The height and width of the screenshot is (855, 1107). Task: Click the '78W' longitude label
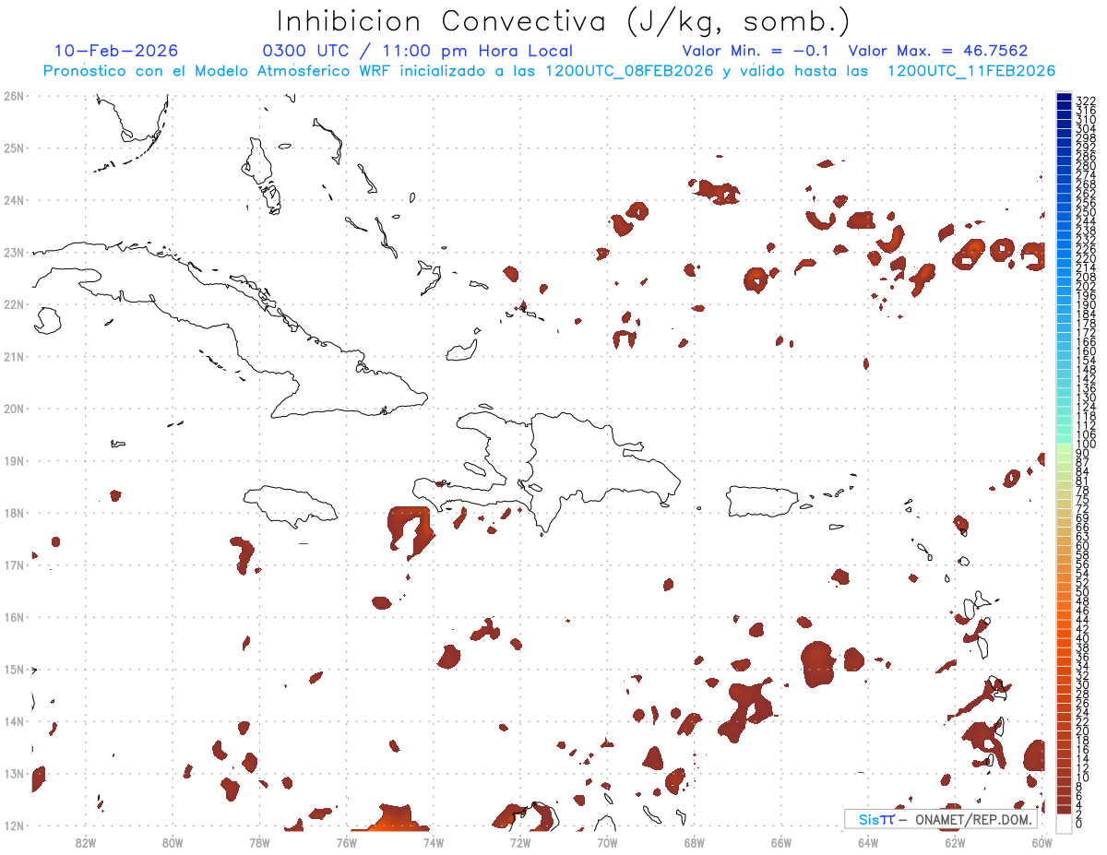(259, 842)
